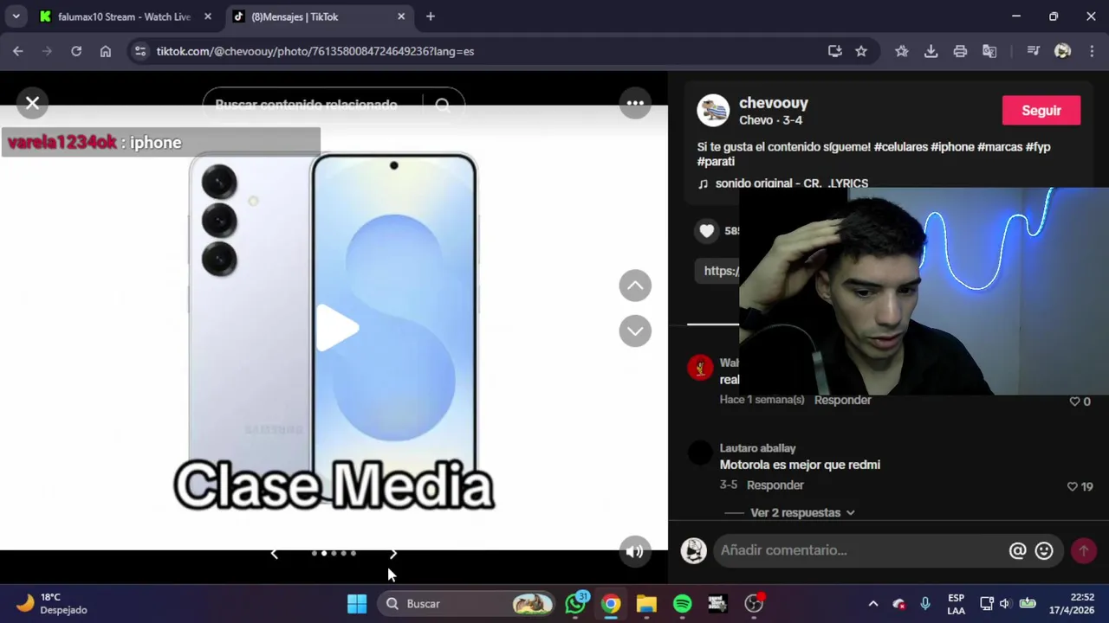Go back in browser history
The width and height of the screenshot is (1109, 623).
18,51
